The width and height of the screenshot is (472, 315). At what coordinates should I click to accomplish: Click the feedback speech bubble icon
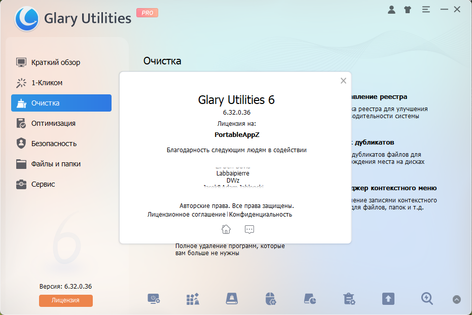point(249,229)
